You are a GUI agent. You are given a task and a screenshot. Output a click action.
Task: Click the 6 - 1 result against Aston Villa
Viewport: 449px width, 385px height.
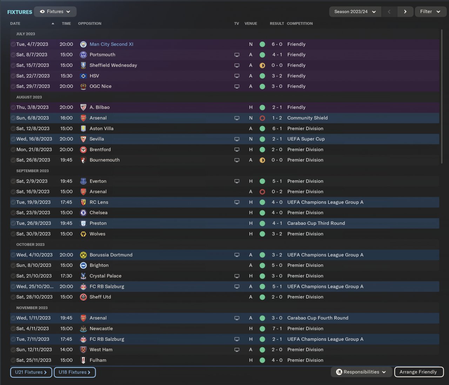tap(277, 128)
